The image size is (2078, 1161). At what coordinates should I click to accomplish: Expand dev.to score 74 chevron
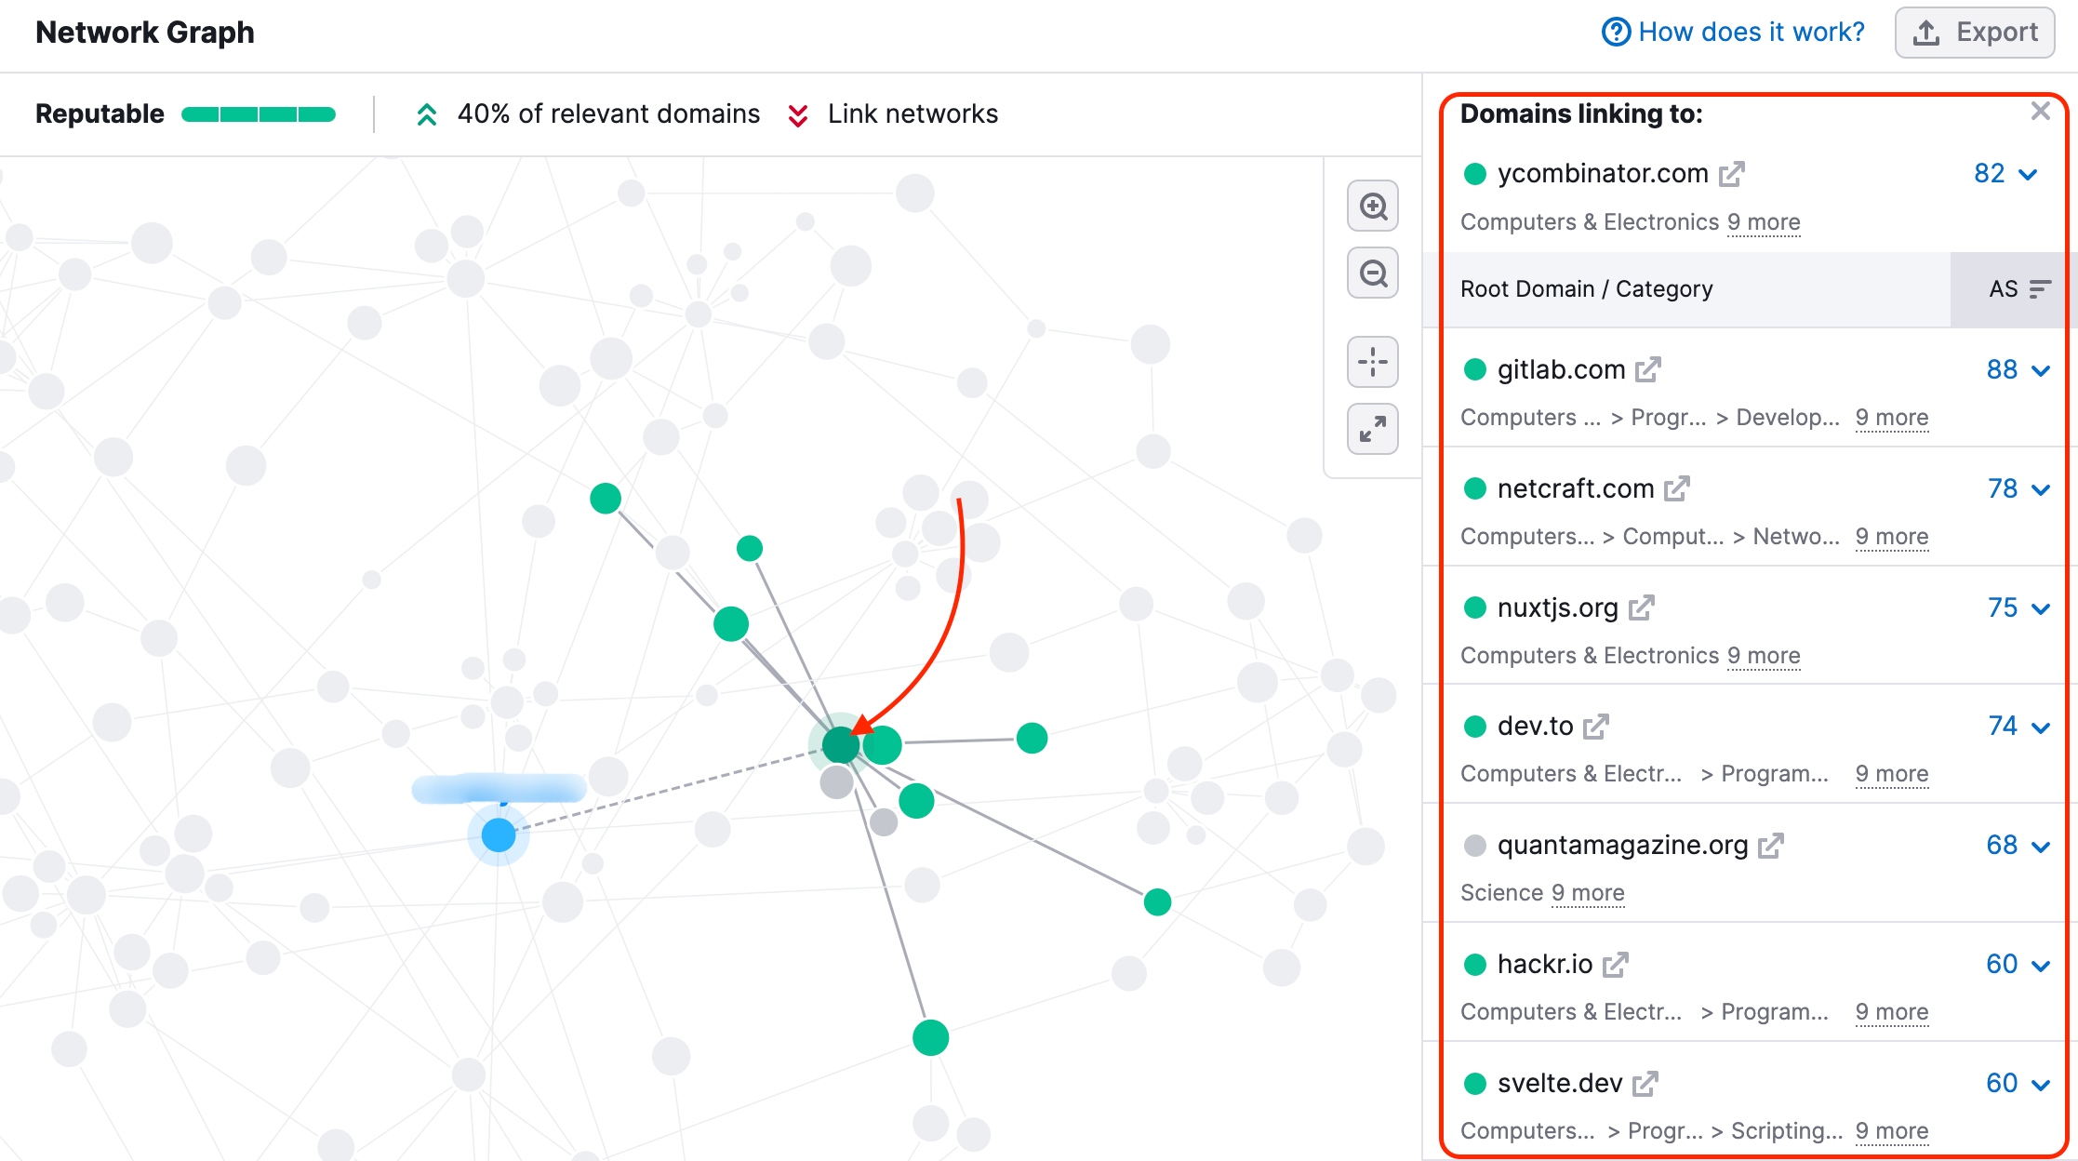2041,727
